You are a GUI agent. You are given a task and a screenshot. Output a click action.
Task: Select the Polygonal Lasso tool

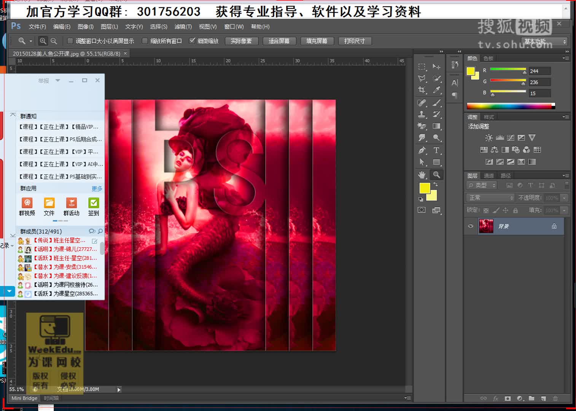point(422,78)
